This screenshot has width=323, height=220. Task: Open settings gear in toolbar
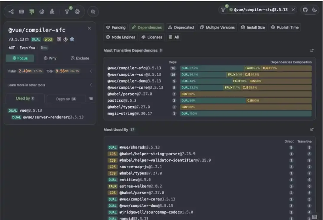(x=77, y=11)
